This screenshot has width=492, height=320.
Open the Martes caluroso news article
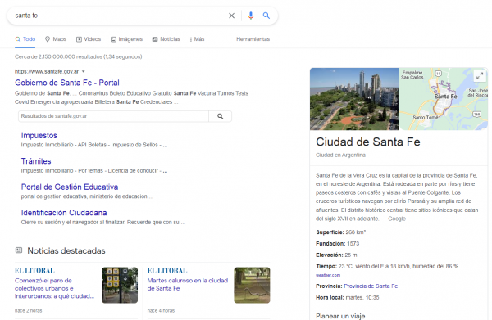pos(188,284)
